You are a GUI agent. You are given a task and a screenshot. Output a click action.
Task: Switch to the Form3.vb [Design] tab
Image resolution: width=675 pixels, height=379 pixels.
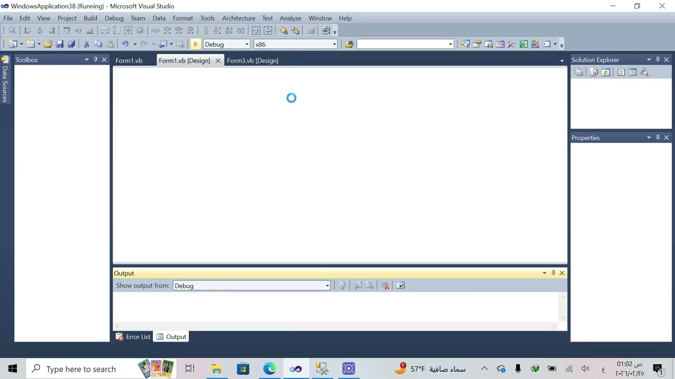click(253, 61)
